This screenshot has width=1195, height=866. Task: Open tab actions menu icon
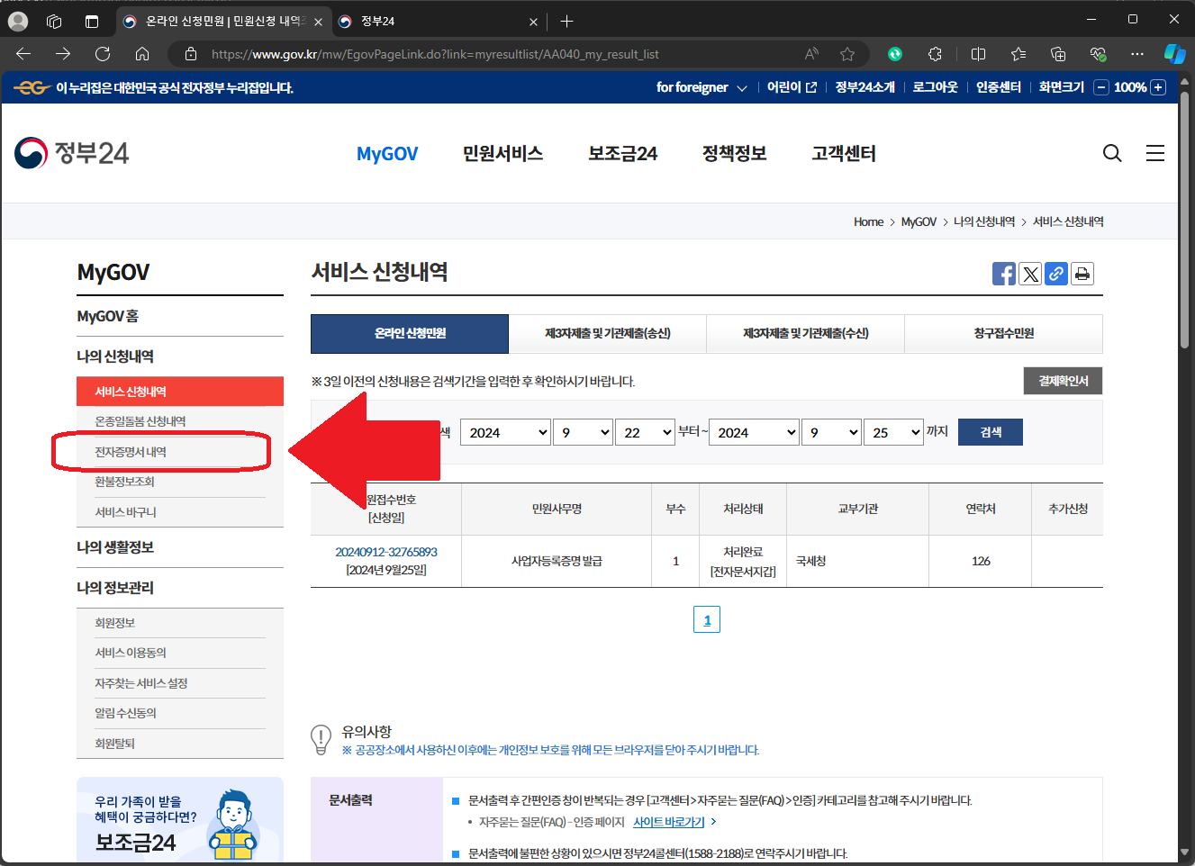point(91,21)
